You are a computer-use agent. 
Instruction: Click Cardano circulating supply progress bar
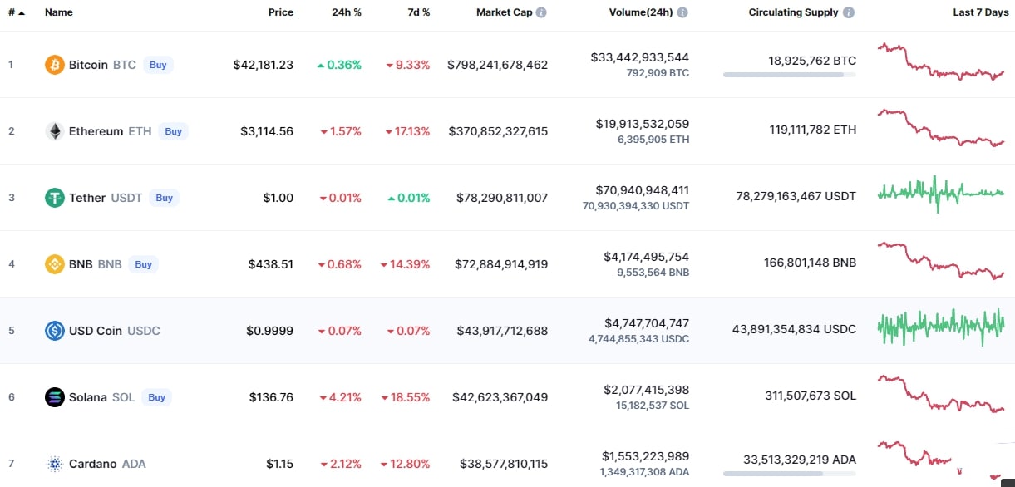(790, 474)
